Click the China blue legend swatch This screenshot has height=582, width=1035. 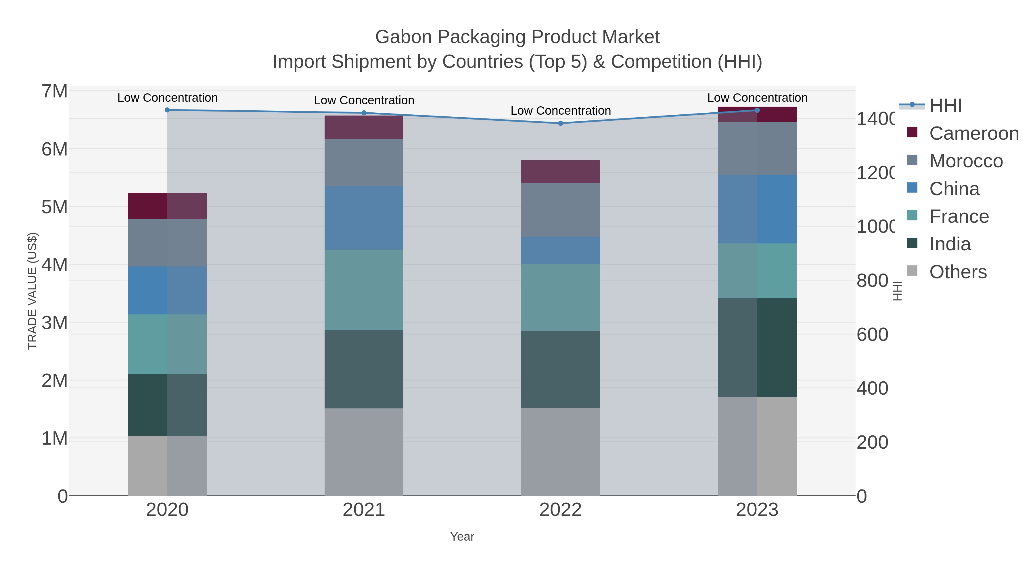pos(912,188)
